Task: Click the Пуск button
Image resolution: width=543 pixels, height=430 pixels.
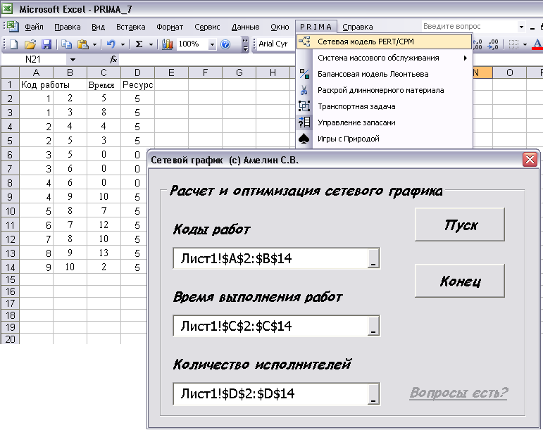Action: (x=459, y=225)
